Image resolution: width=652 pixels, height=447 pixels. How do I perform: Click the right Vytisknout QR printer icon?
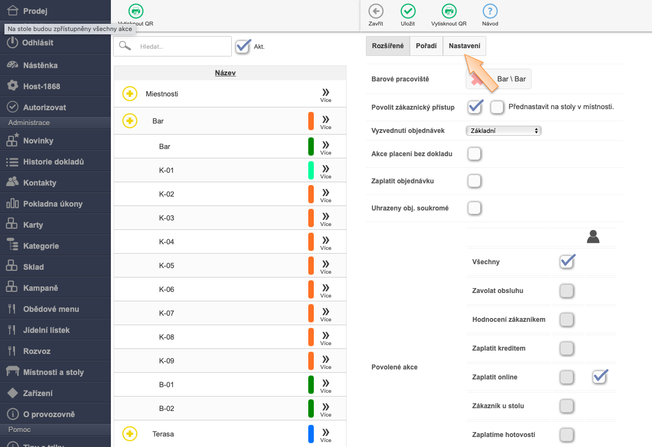[449, 11]
